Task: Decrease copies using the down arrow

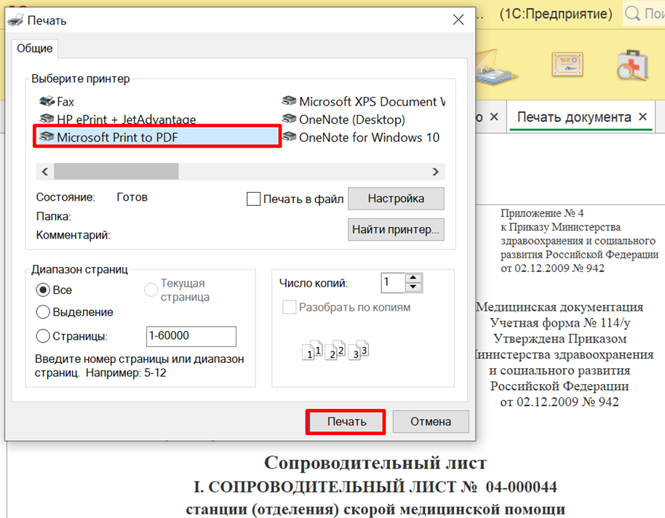Action: point(413,287)
